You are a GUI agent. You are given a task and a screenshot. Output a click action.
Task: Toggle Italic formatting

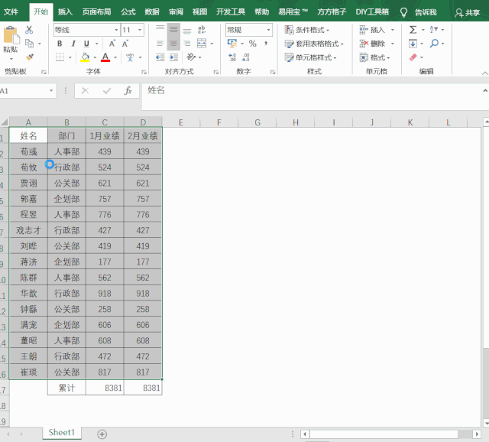(73, 44)
